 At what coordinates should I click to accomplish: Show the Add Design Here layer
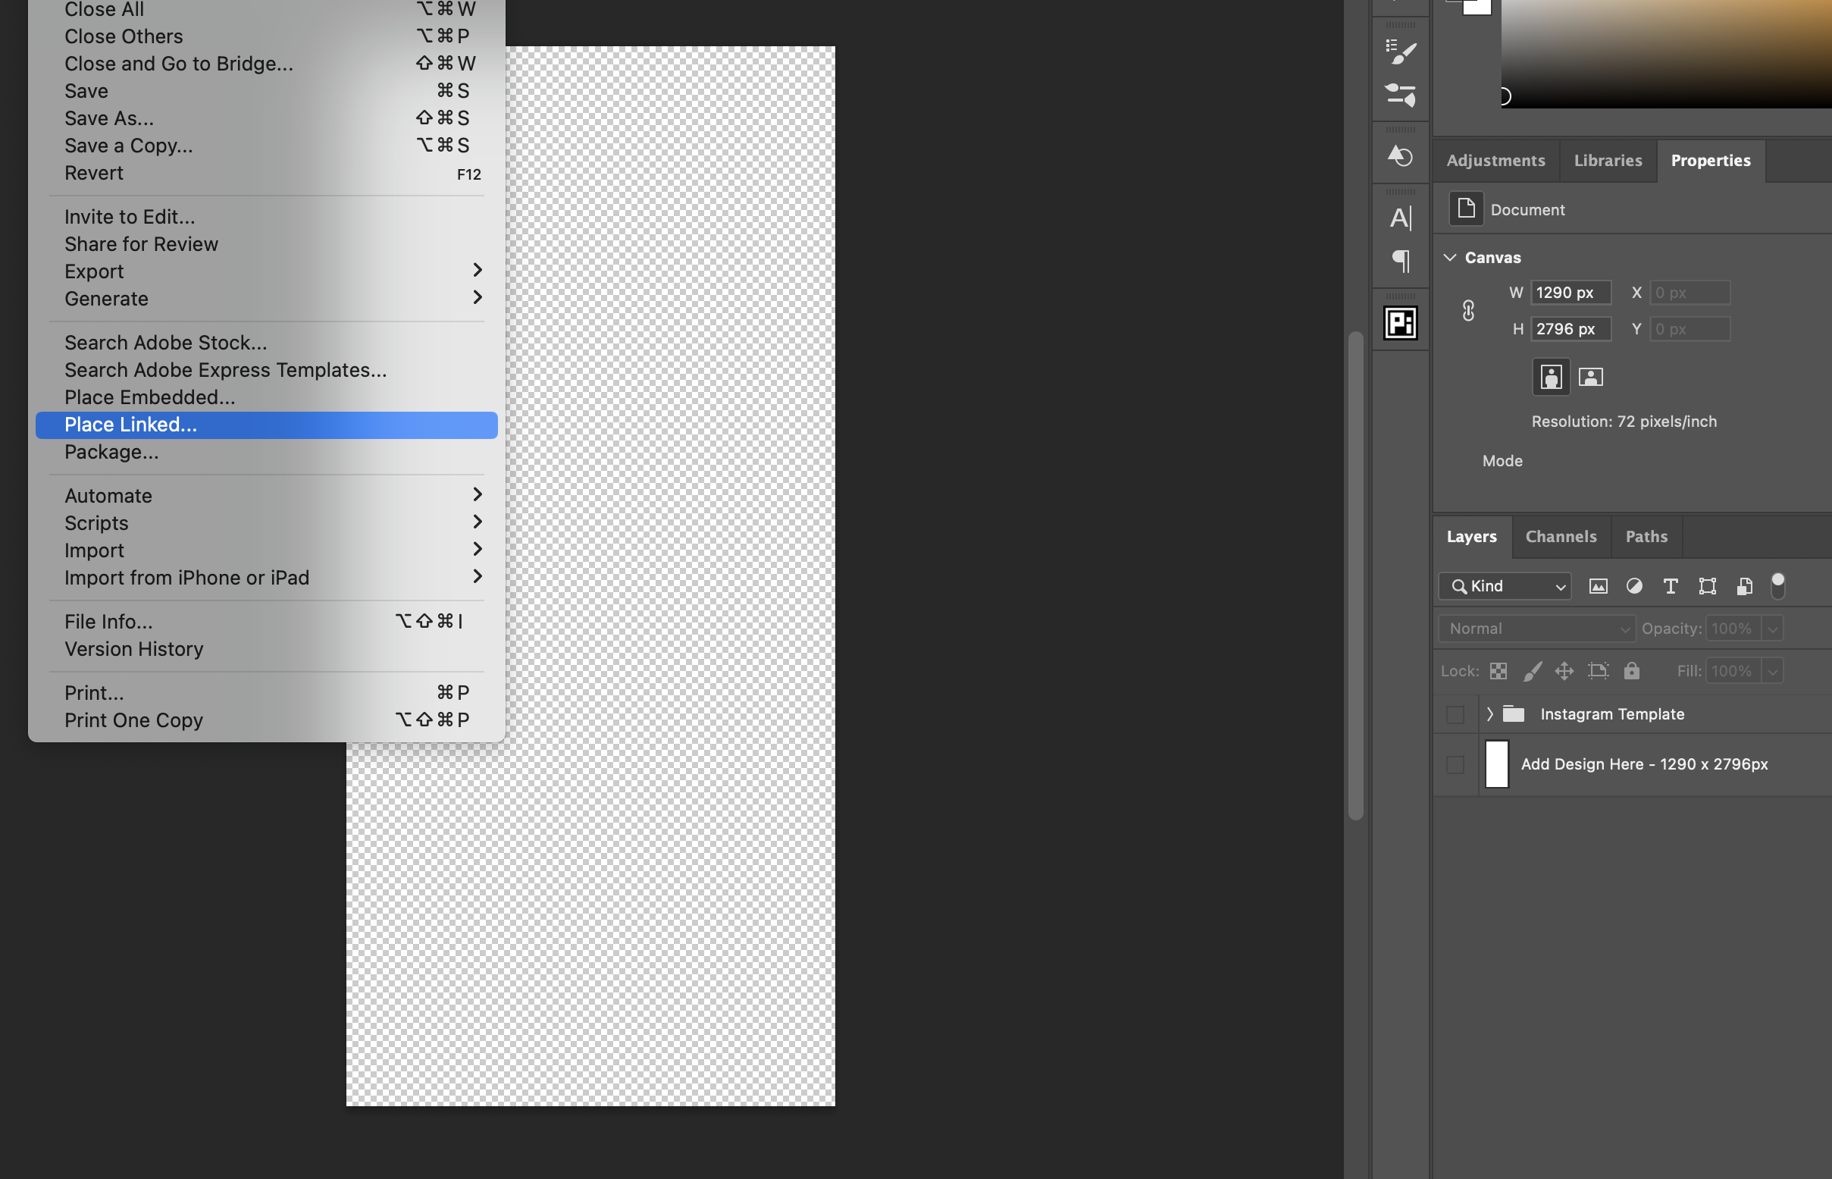(1455, 764)
